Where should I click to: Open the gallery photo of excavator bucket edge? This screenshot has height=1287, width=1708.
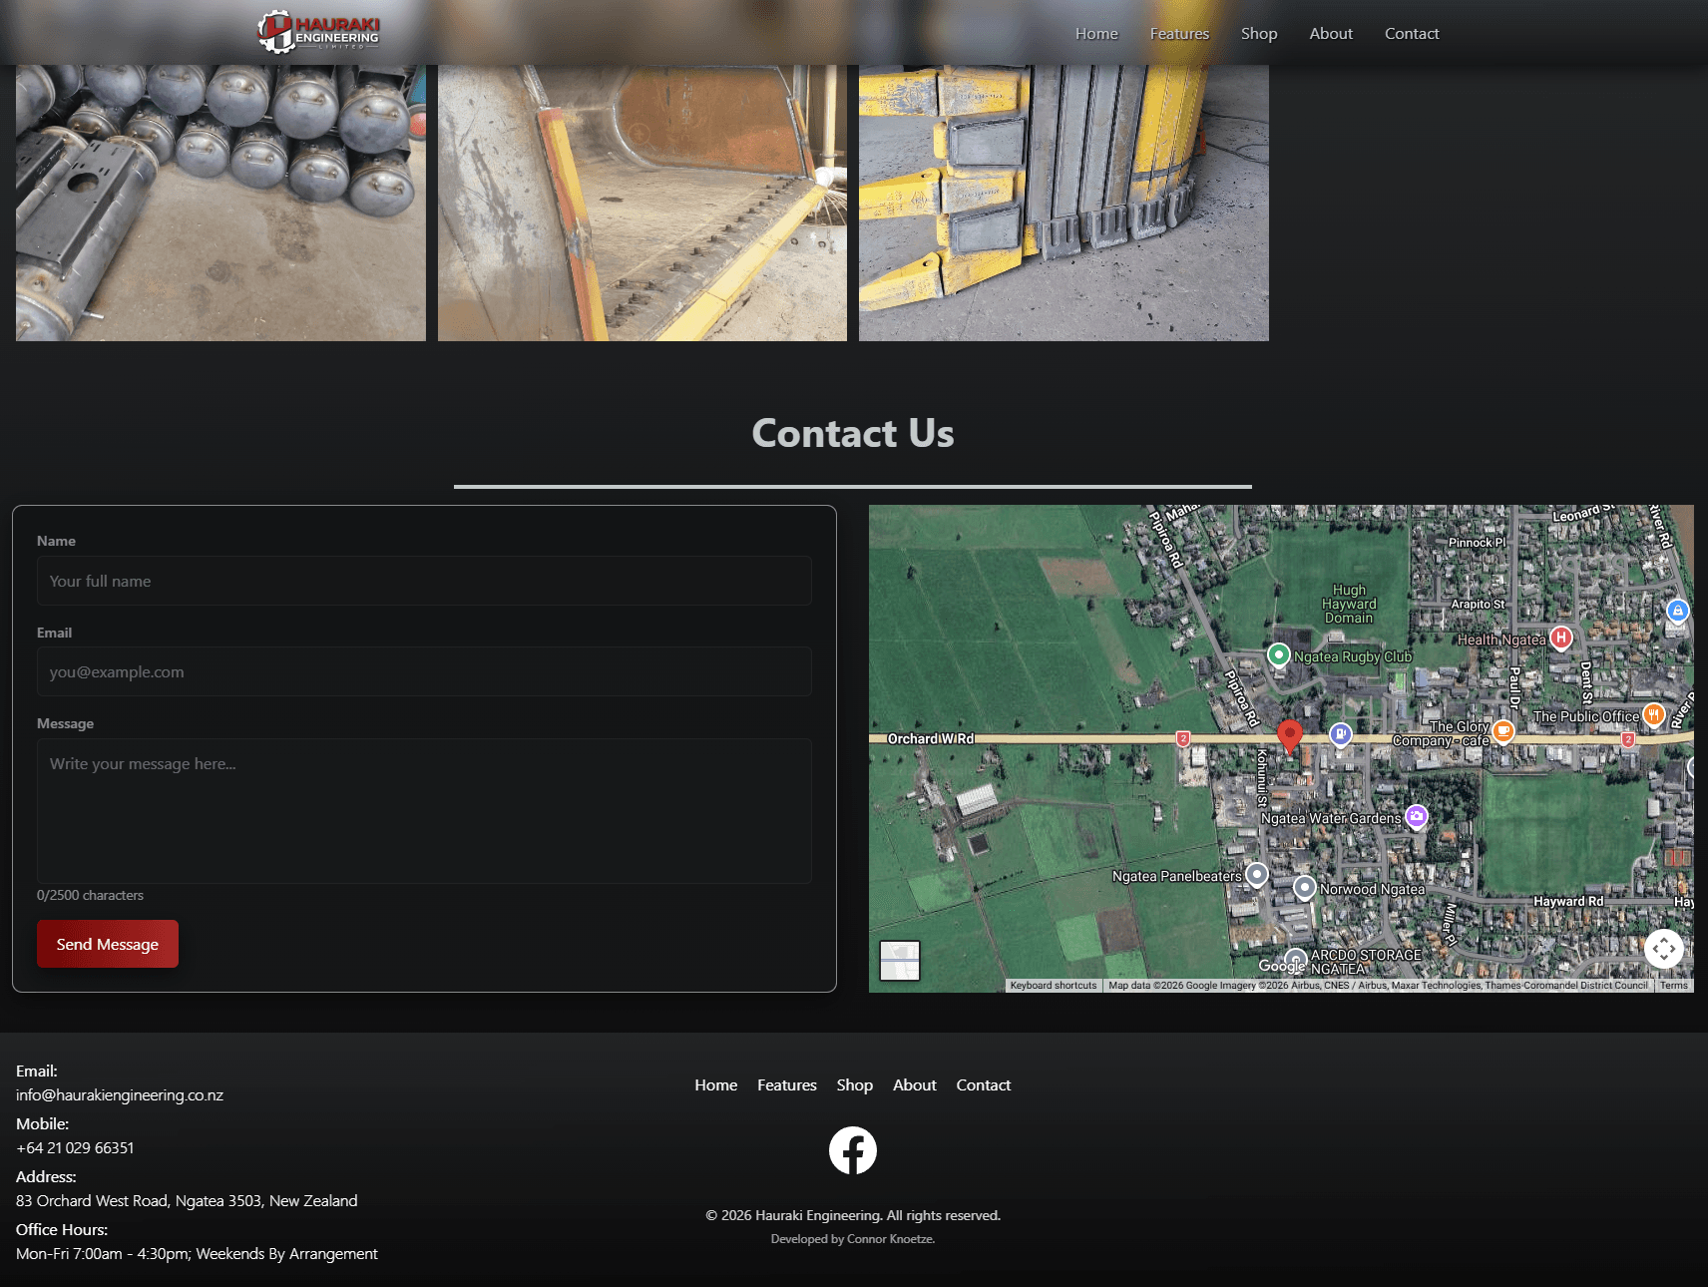point(642,204)
